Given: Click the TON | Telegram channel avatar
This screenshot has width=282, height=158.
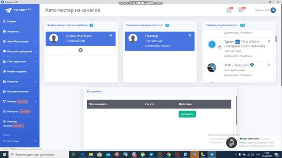Looking at the screenshot, I should 211,68.
